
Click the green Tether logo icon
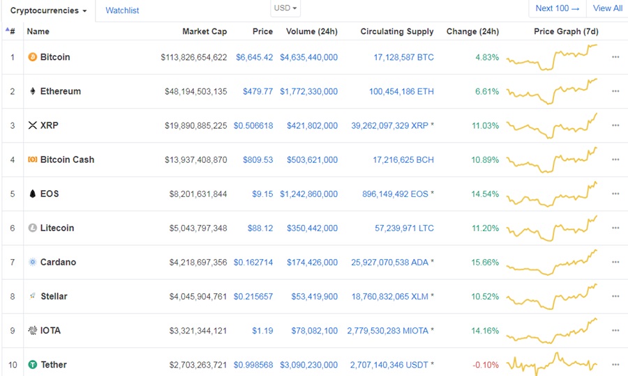(x=32, y=364)
